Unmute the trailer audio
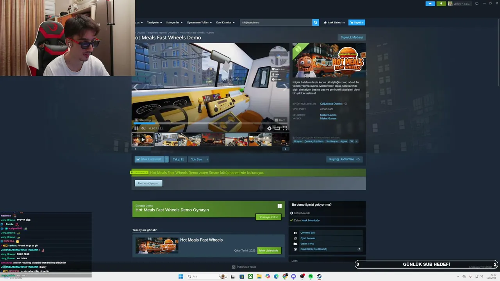500x281 pixels. 143,128
